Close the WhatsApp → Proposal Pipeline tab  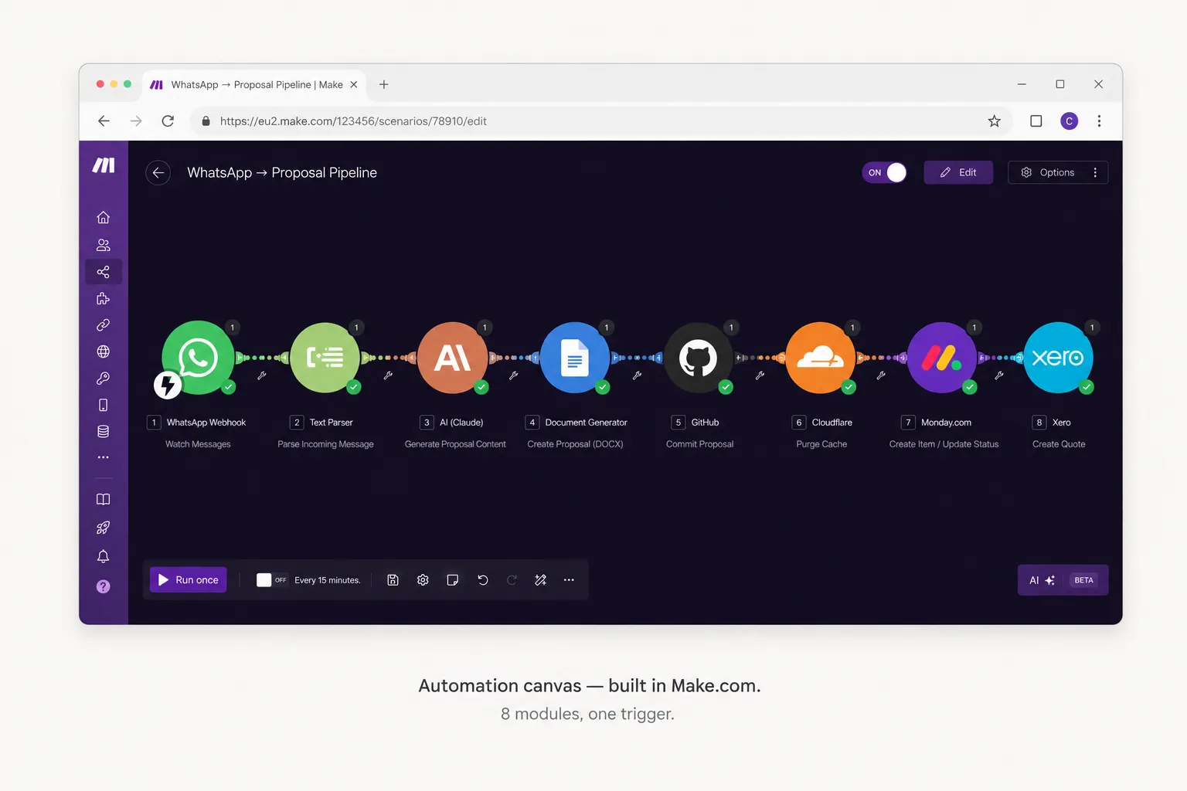pos(354,85)
